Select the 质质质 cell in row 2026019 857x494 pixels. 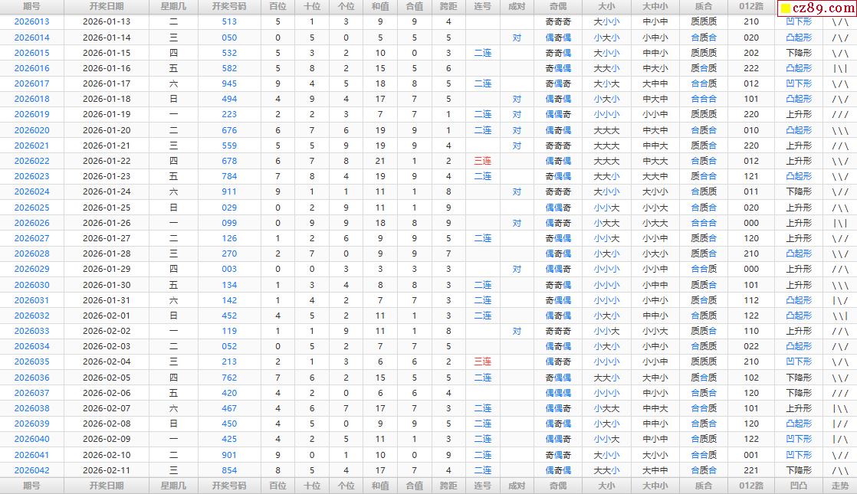[x=704, y=115]
